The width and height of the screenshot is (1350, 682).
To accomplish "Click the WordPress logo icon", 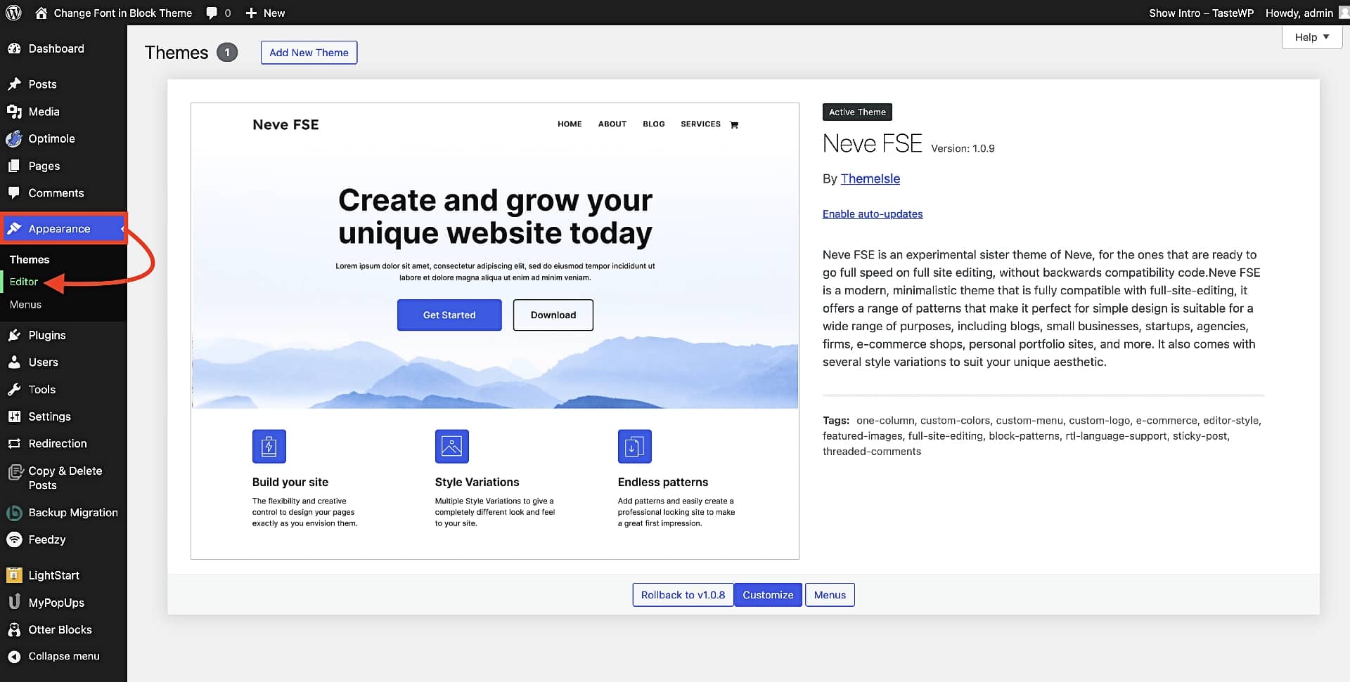I will (13, 13).
